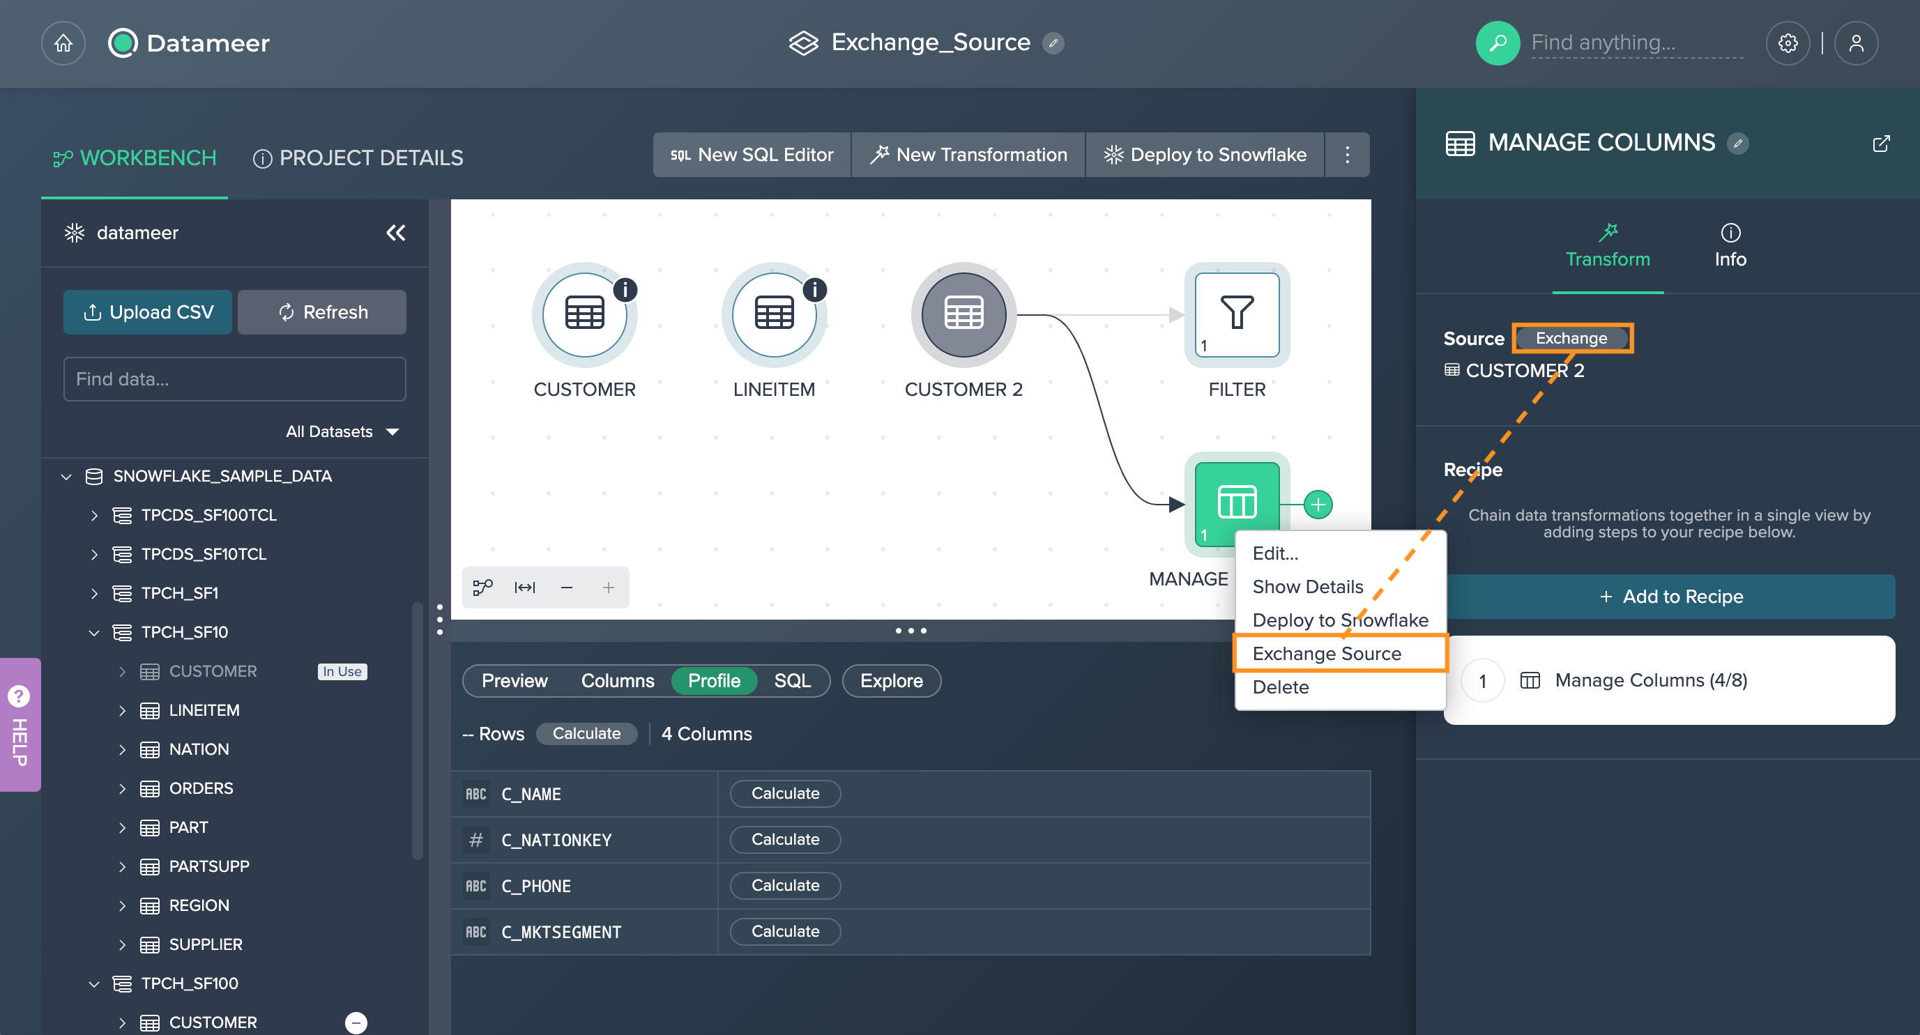The height and width of the screenshot is (1035, 1920).
Task: Collapse TPCH_SF100 schema
Action: pyautogui.click(x=94, y=983)
